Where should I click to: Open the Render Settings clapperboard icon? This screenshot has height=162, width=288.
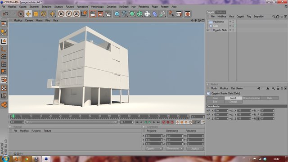pos(108,14)
